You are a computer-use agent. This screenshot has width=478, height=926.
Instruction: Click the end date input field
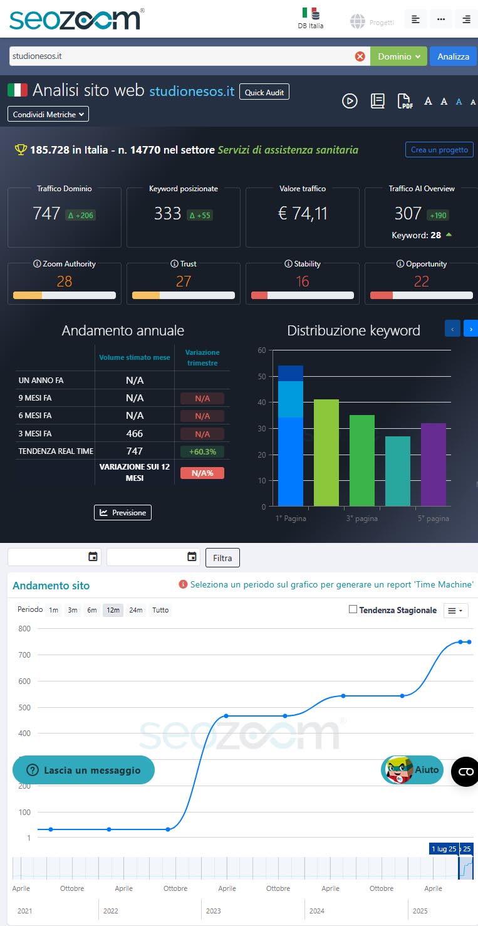coord(153,557)
